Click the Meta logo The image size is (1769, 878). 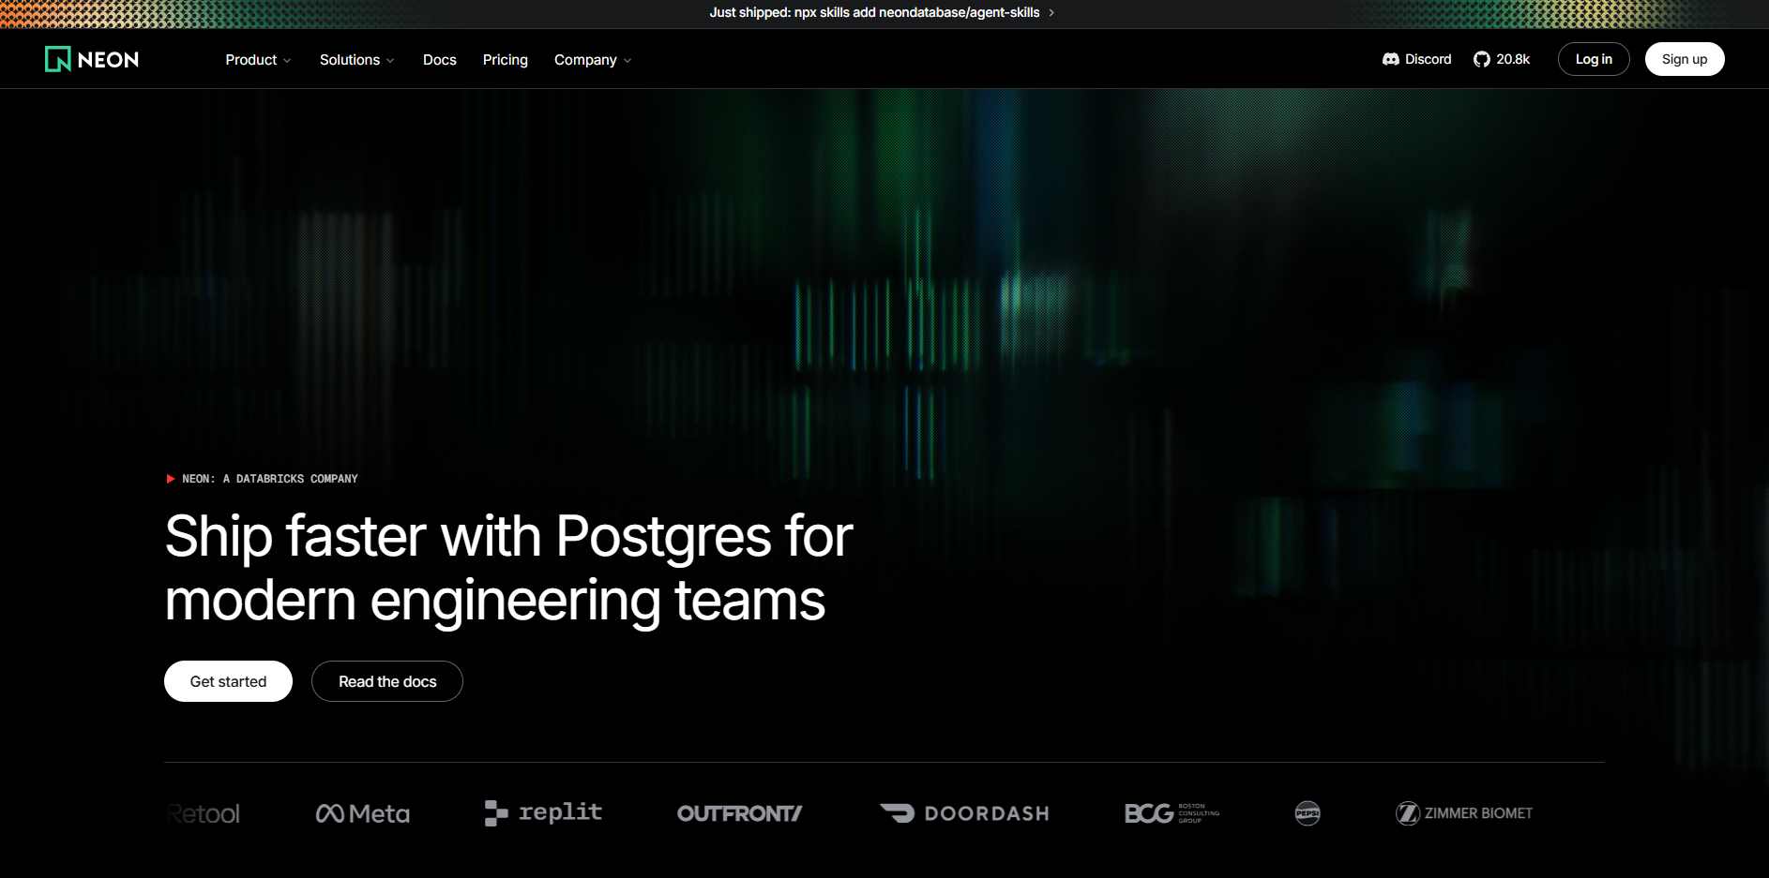click(363, 813)
